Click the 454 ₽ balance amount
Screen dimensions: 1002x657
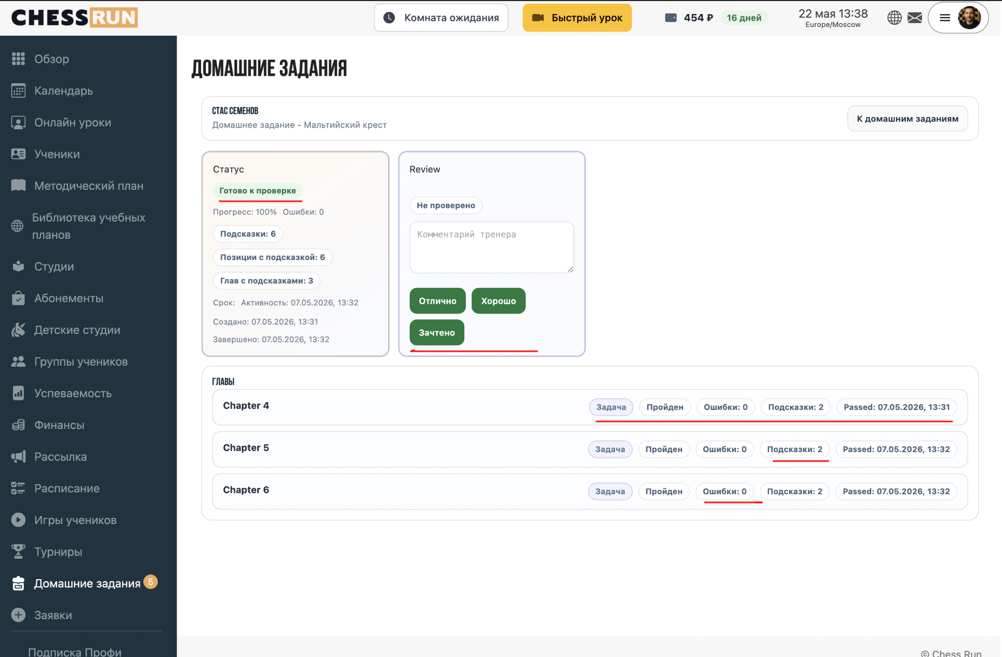(x=698, y=18)
